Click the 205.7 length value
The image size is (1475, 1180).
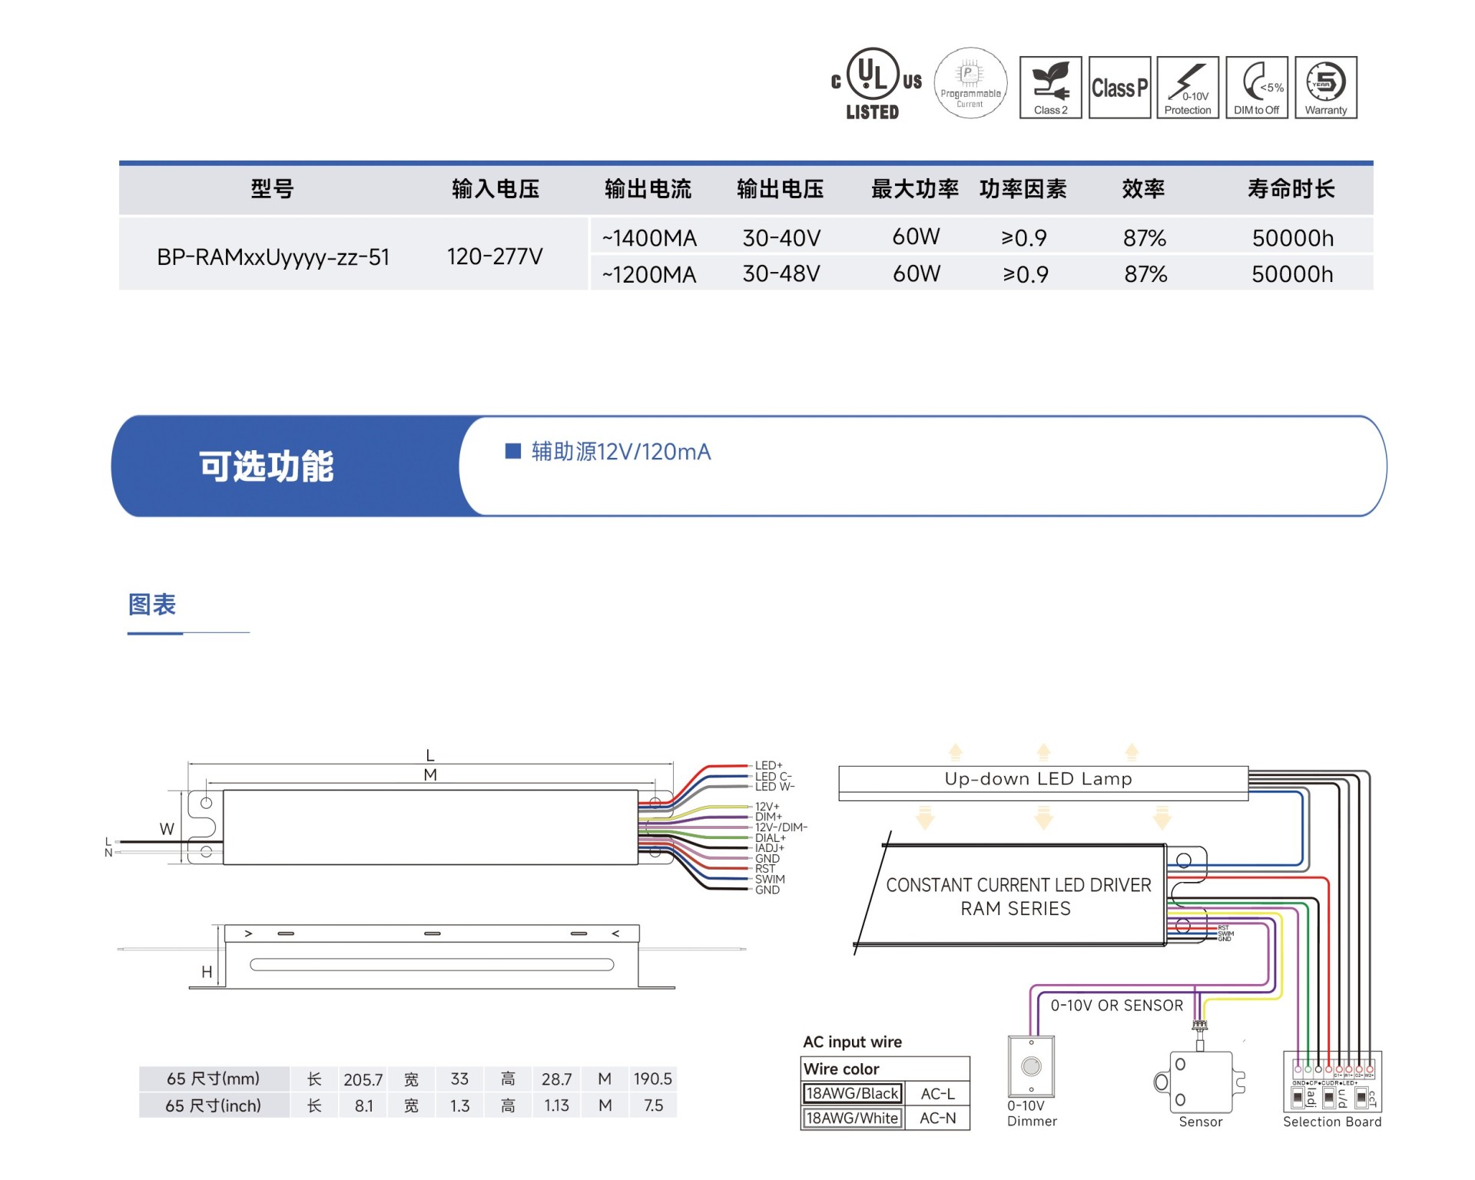pyautogui.click(x=363, y=1079)
